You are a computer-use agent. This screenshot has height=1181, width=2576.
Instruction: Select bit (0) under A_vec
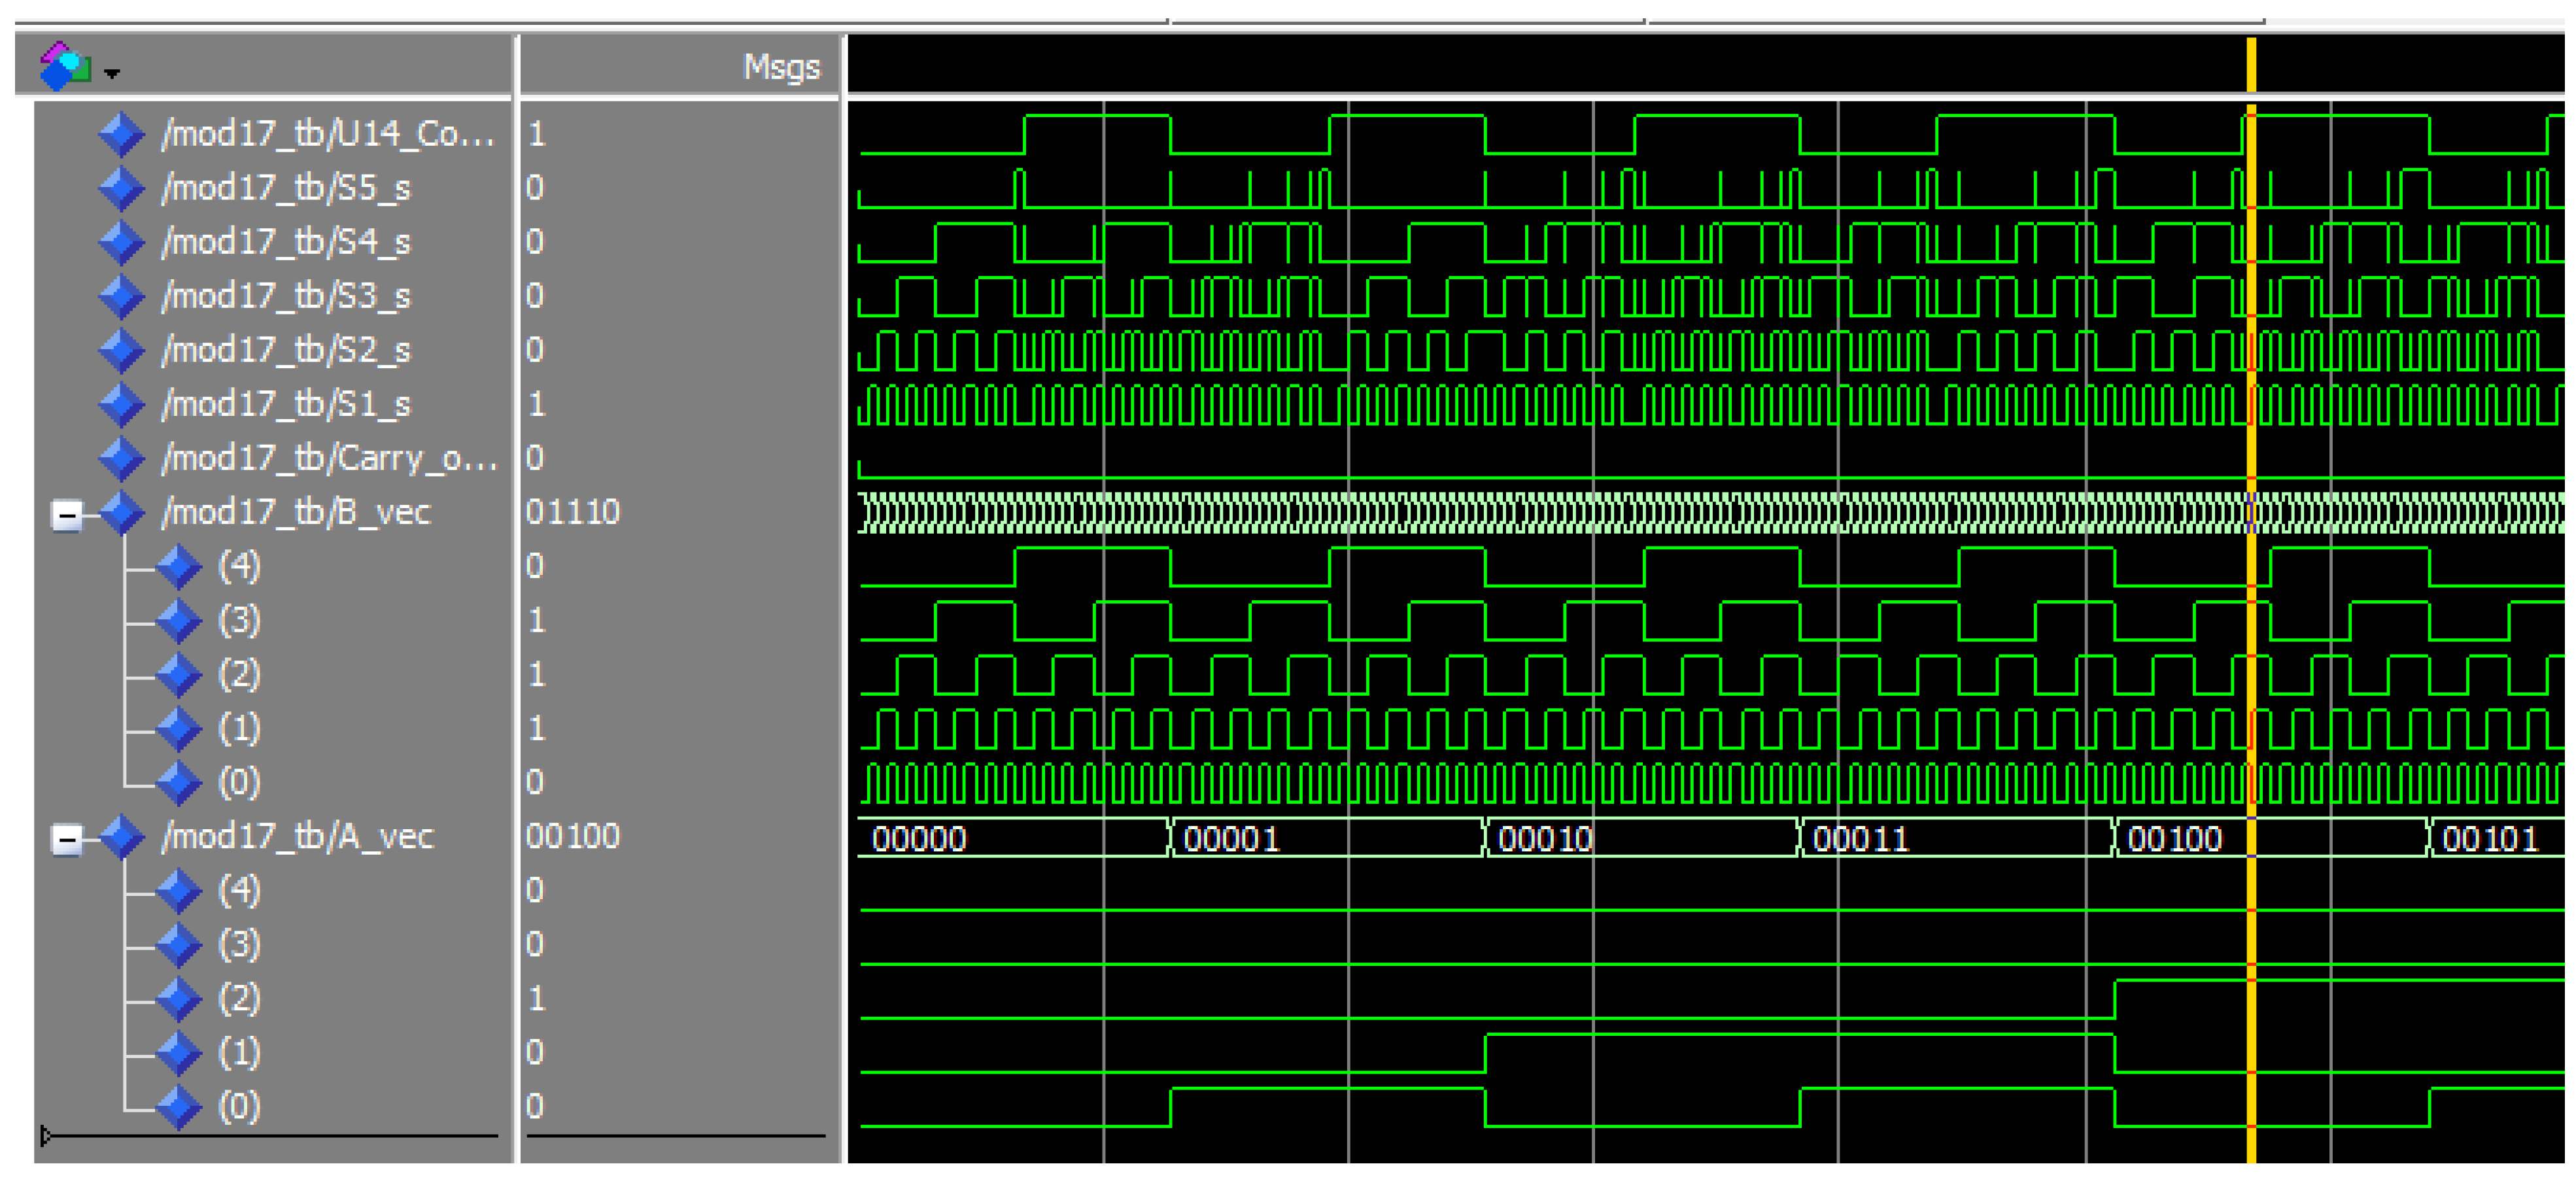[239, 1106]
